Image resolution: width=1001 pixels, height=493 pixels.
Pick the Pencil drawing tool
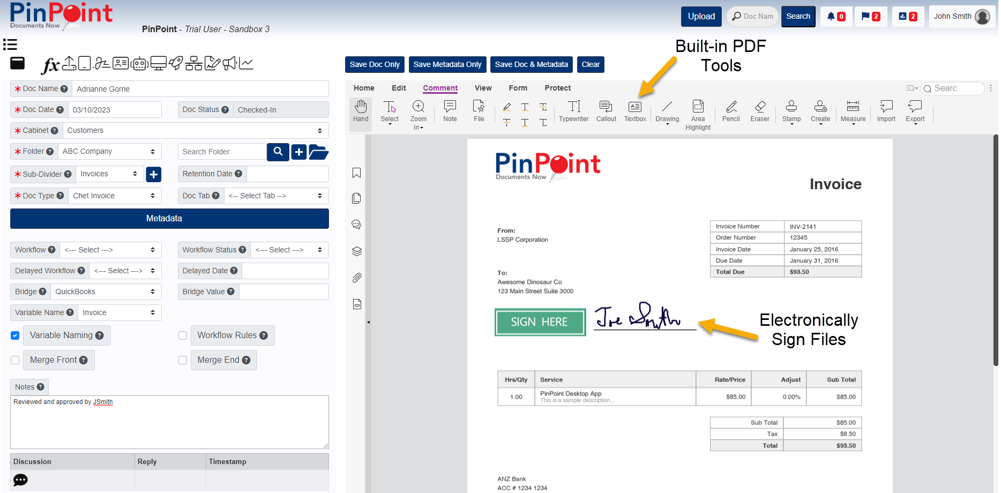[730, 111]
